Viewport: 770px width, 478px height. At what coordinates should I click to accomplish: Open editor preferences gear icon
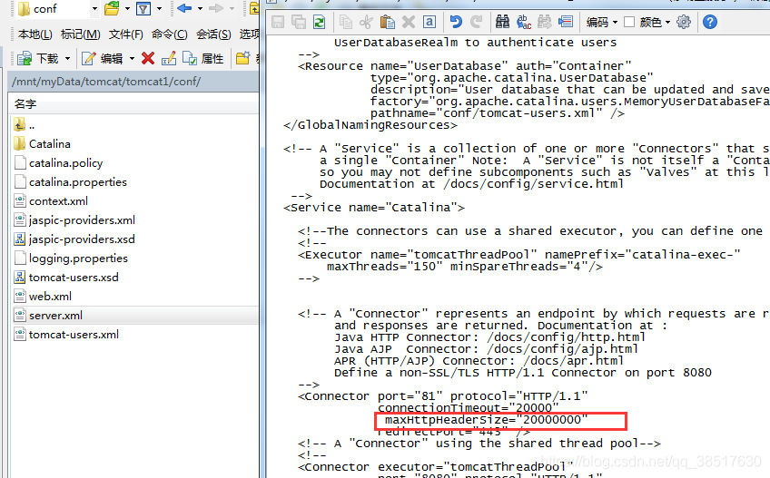(x=684, y=22)
